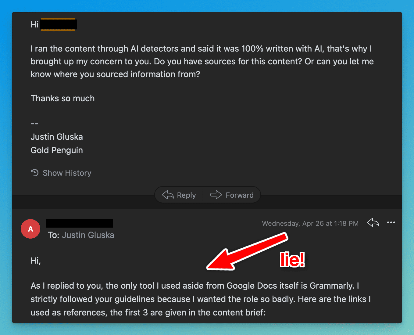Click the Wednesday, Apr 26 timestamp
This screenshot has height=335, width=414.
tap(310, 223)
